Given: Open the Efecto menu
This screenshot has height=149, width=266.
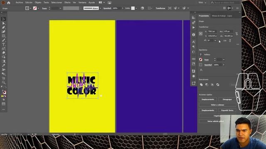Looking at the screenshot, I should click(67, 2).
